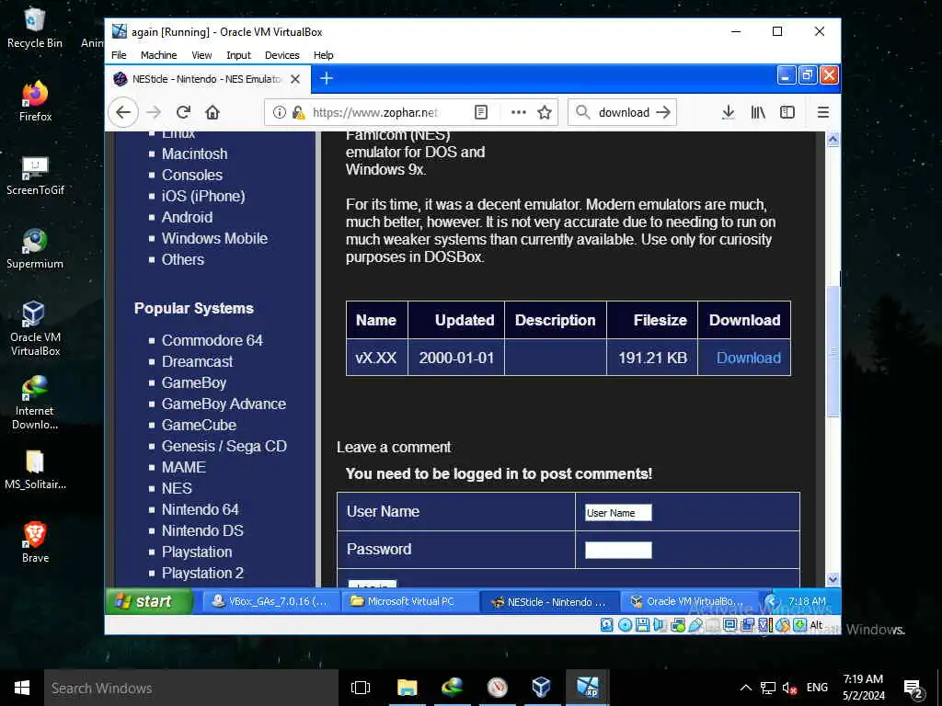Open Macintosh link in sidebar
Viewport: 942px width, 706px height.
point(195,154)
